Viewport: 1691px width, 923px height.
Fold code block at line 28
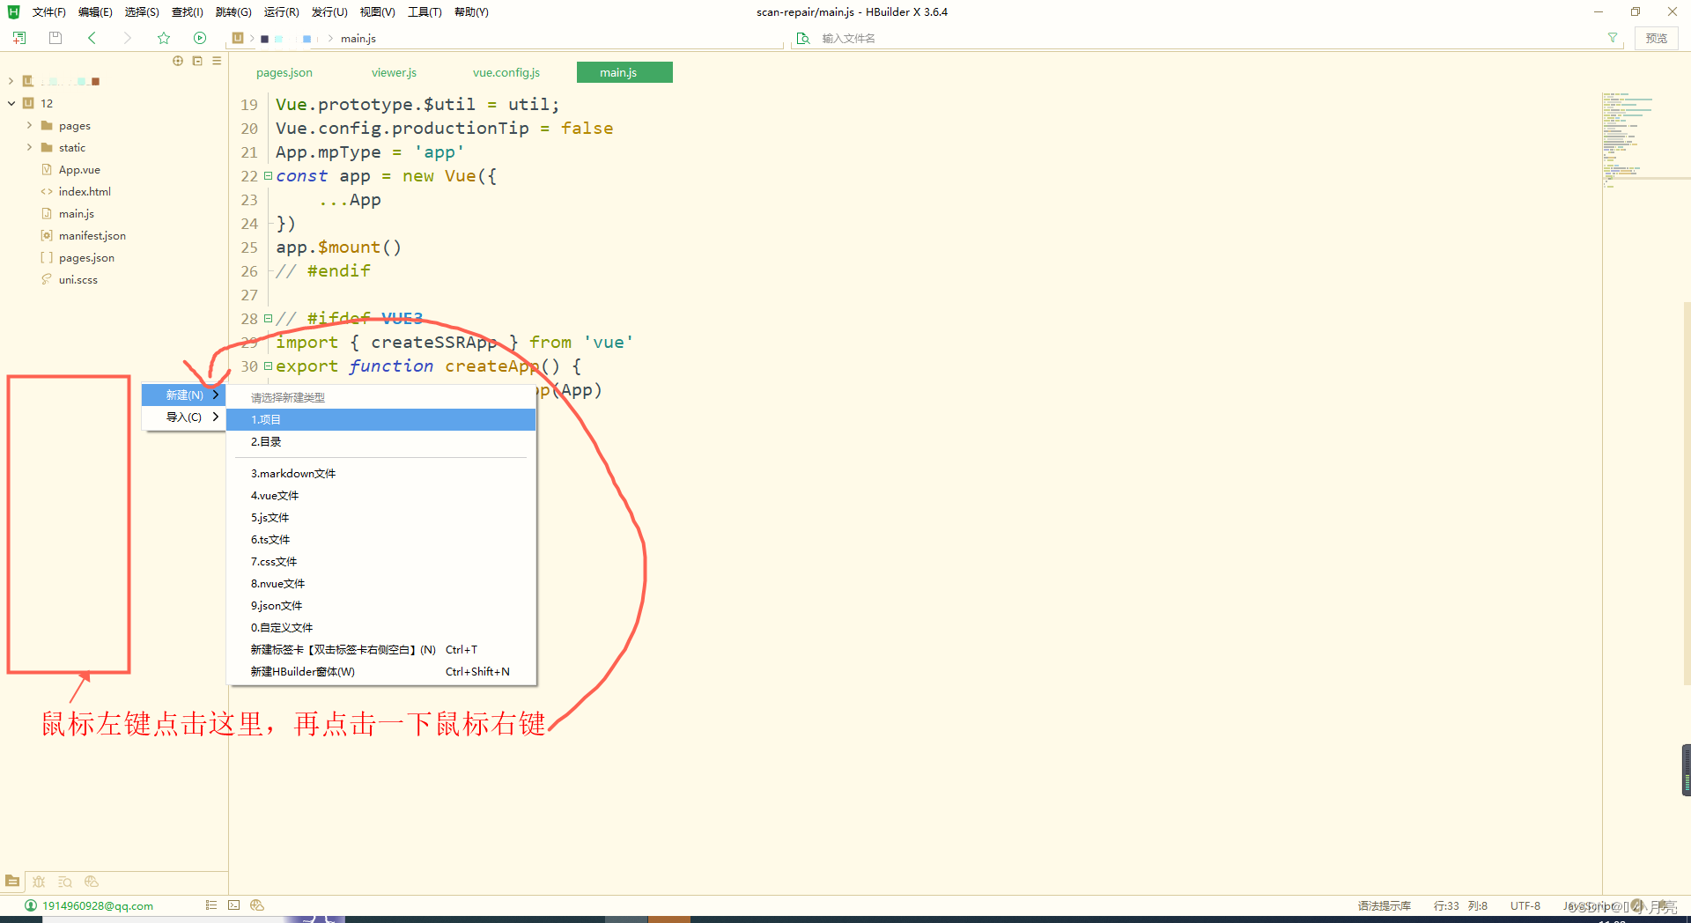click(x=269, y=318)
